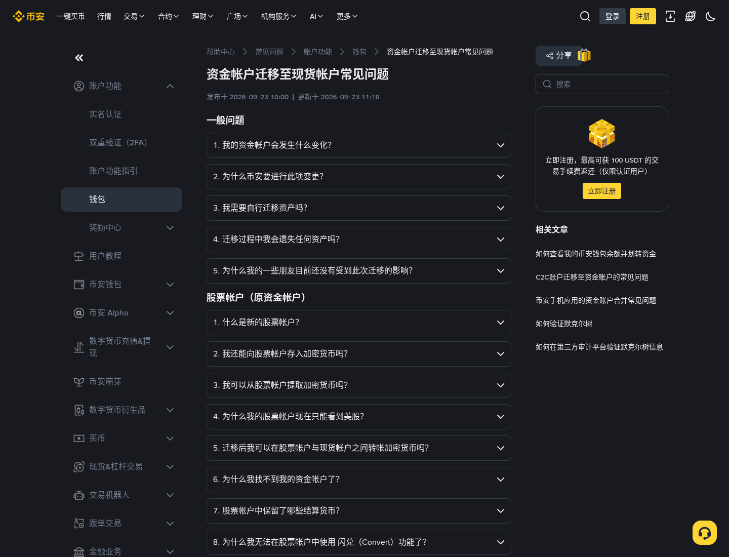Expand 奖励中心 sidebar chevron
Screen dimensions: 729x557
[x=170, y=228]
